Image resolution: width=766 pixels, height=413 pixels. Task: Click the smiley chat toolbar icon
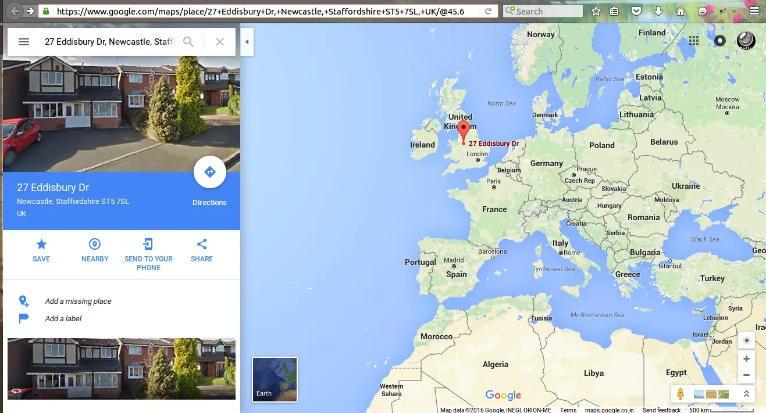[703, 11]
